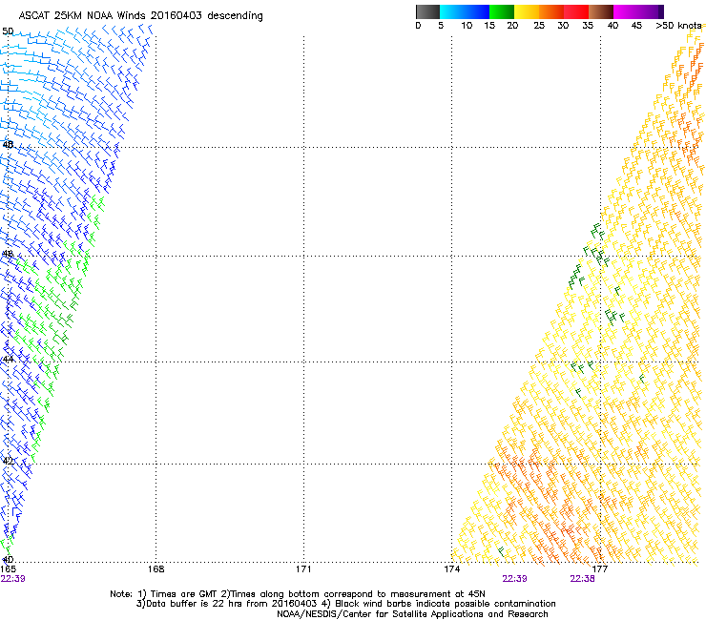The height and width of the screenshot is (620, 706).
Task: Click the longitude axis label '171'
Action: click(x=303, y=569)
